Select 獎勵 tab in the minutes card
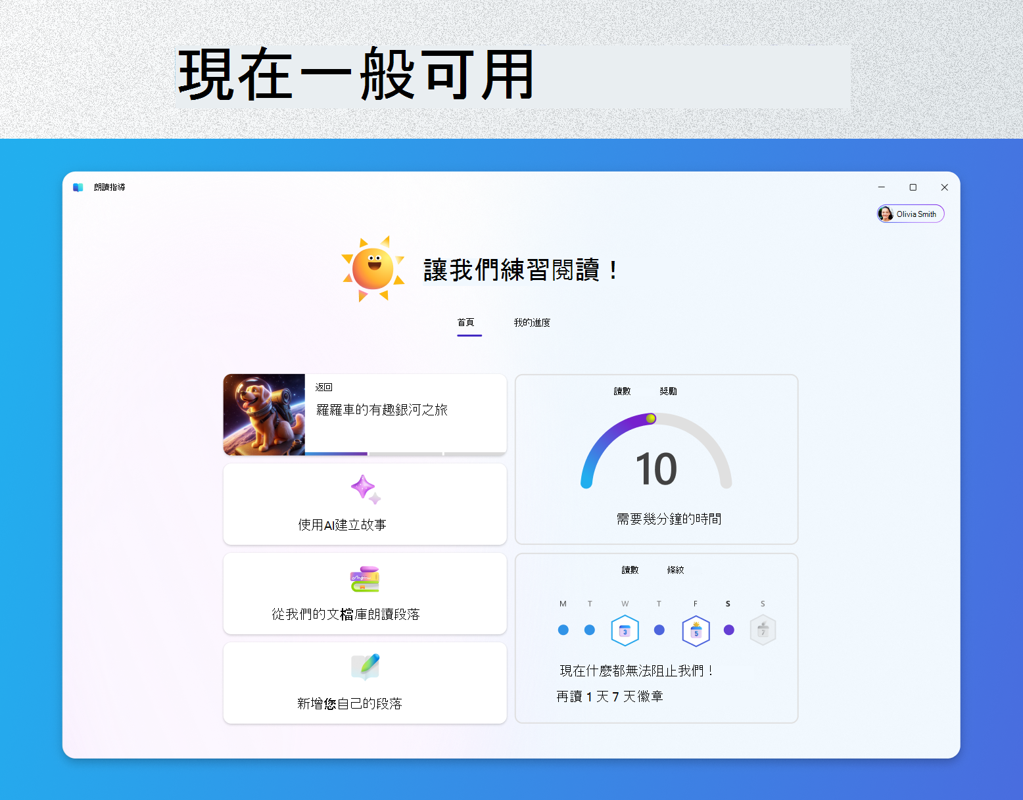This screenshot has height=800, width=1023. pos(668,391)
